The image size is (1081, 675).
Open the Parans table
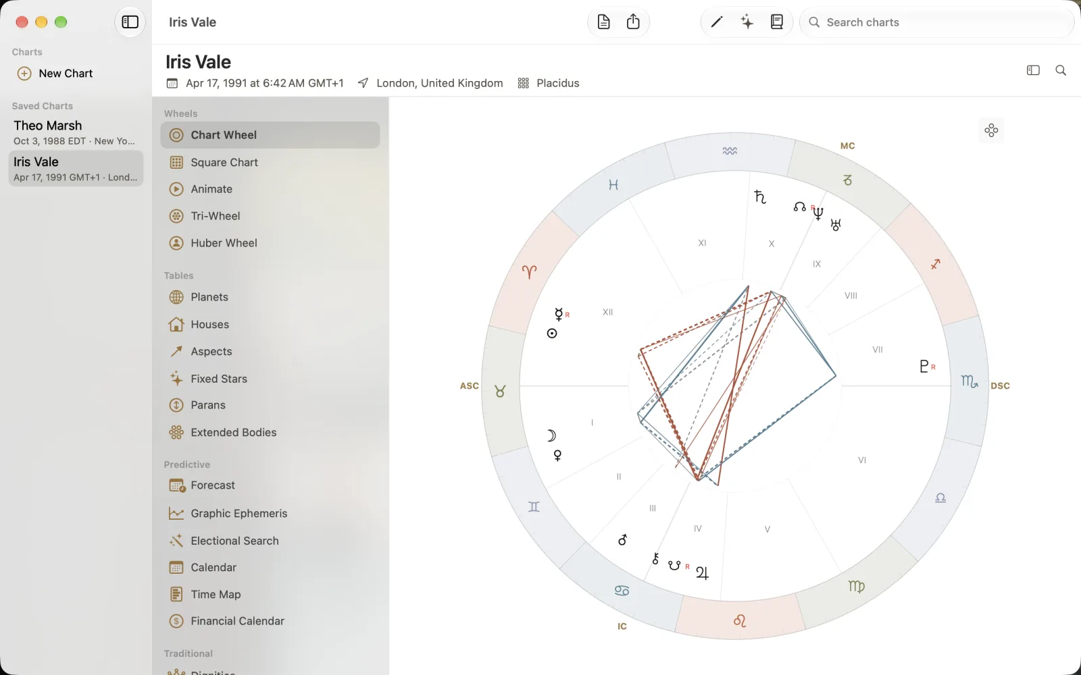click(270, 405)
